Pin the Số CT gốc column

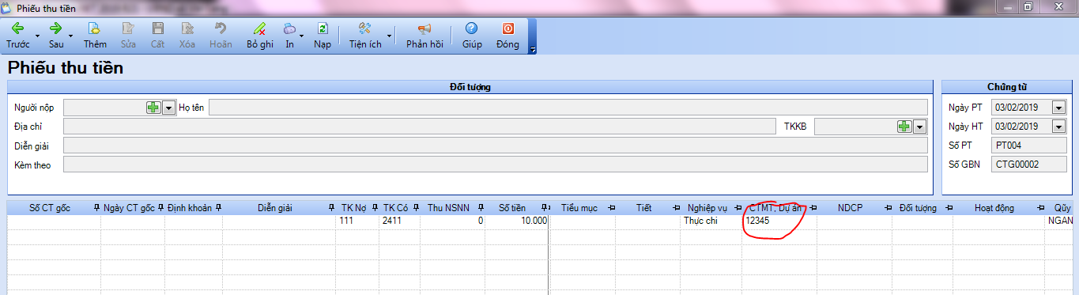[97, 208]
